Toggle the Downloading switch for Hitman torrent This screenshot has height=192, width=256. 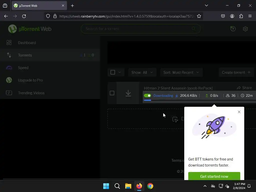[147, 95]
